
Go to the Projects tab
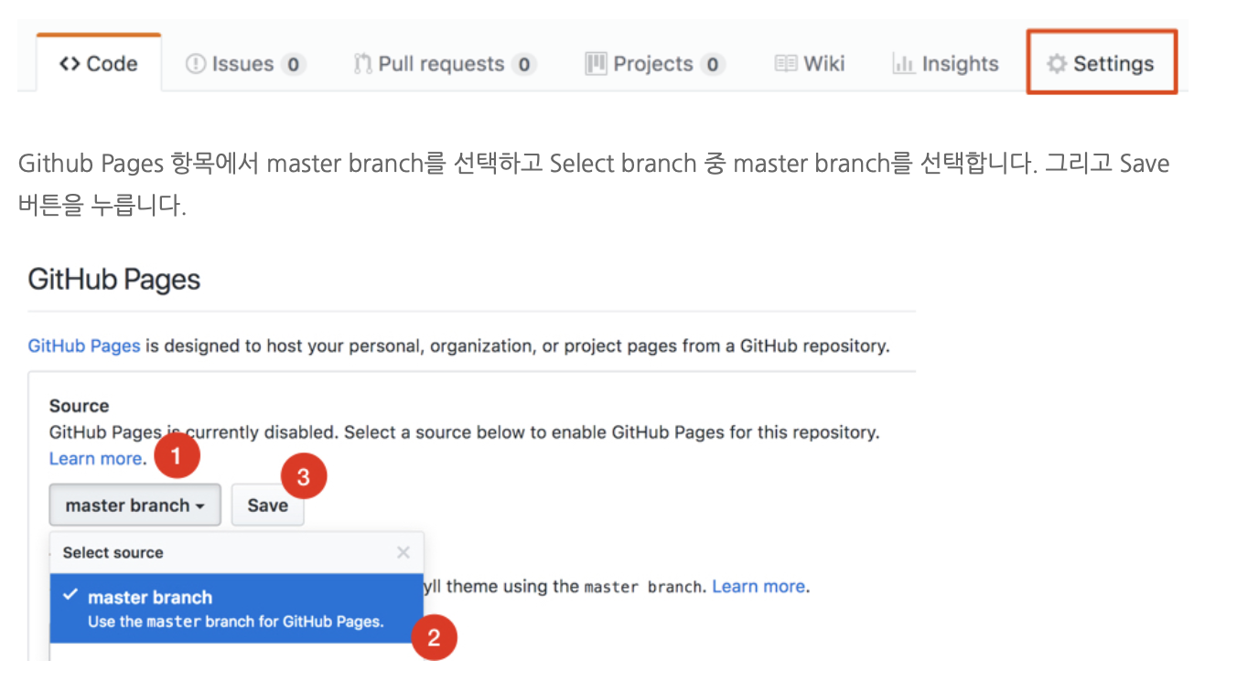[654, 64]
